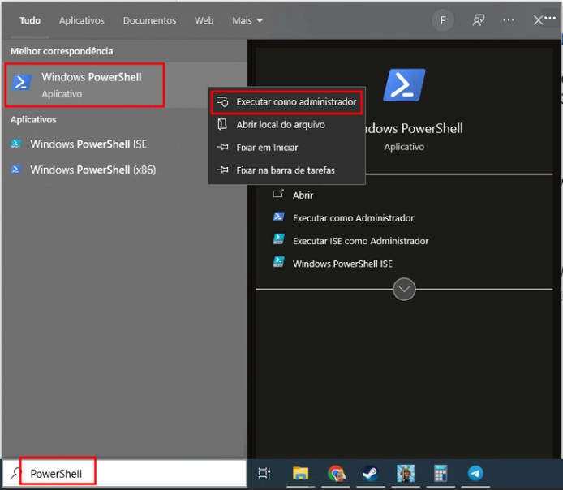The width and height of the screenshot is (563, 490).
Task: Open Google Chrome in the taskbar
Action: pos(336,473)
